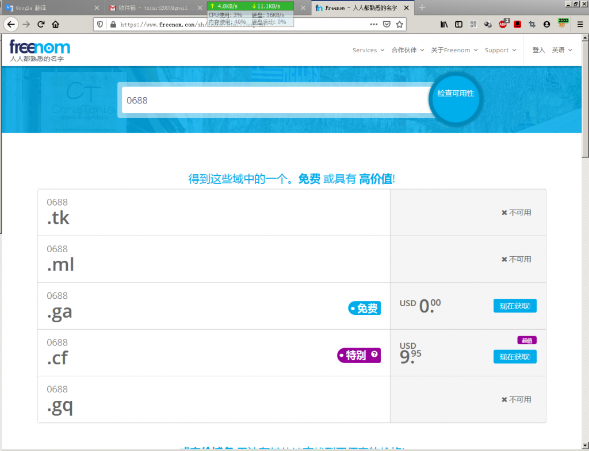The width and height of the screenshot is (589, 451).
Task: Click the help question mark on 特别 badge
Action: (x=374, y=354)
